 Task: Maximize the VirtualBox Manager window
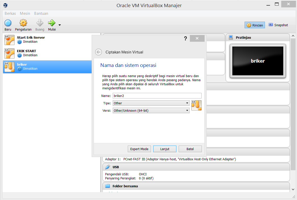(x=277, y=4)
